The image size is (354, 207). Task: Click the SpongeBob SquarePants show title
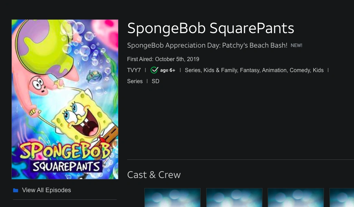coord(211,28)
